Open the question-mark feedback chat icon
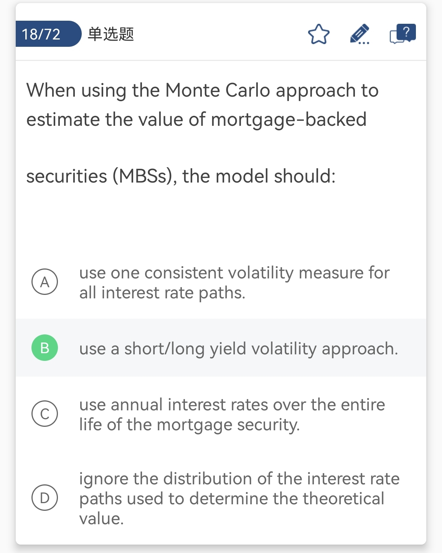This screenshot has width=442, height=553. pyautogui.click(x=402, y=34)
